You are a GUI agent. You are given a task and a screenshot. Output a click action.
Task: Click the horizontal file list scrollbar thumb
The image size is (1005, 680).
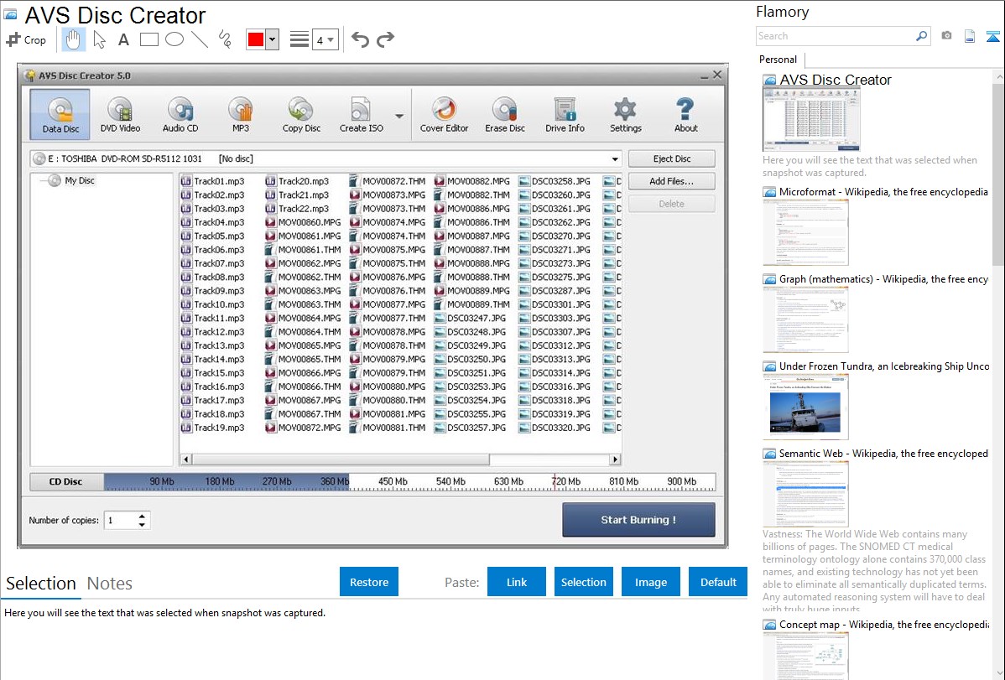[x=341, y=459]
